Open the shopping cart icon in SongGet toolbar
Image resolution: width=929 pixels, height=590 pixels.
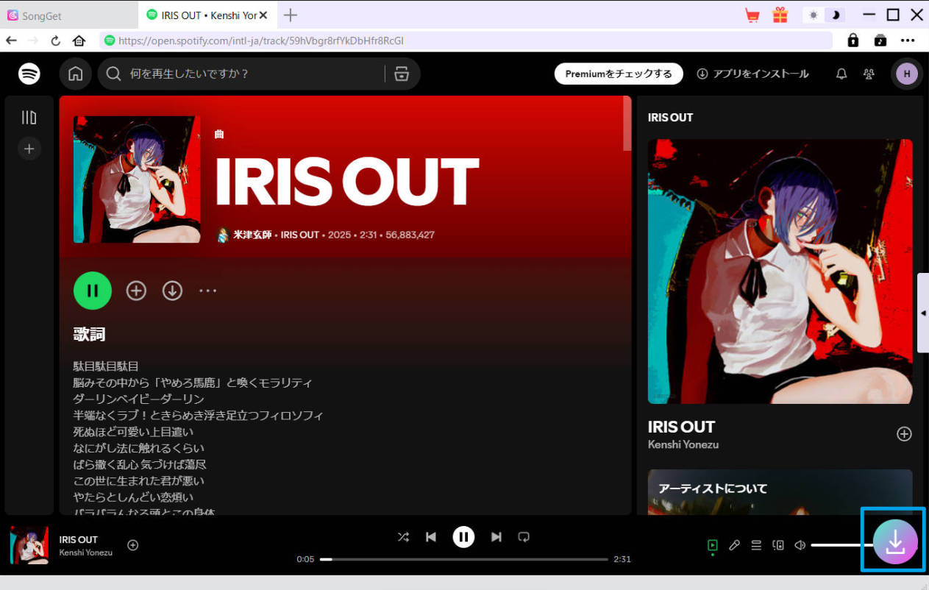752,15
